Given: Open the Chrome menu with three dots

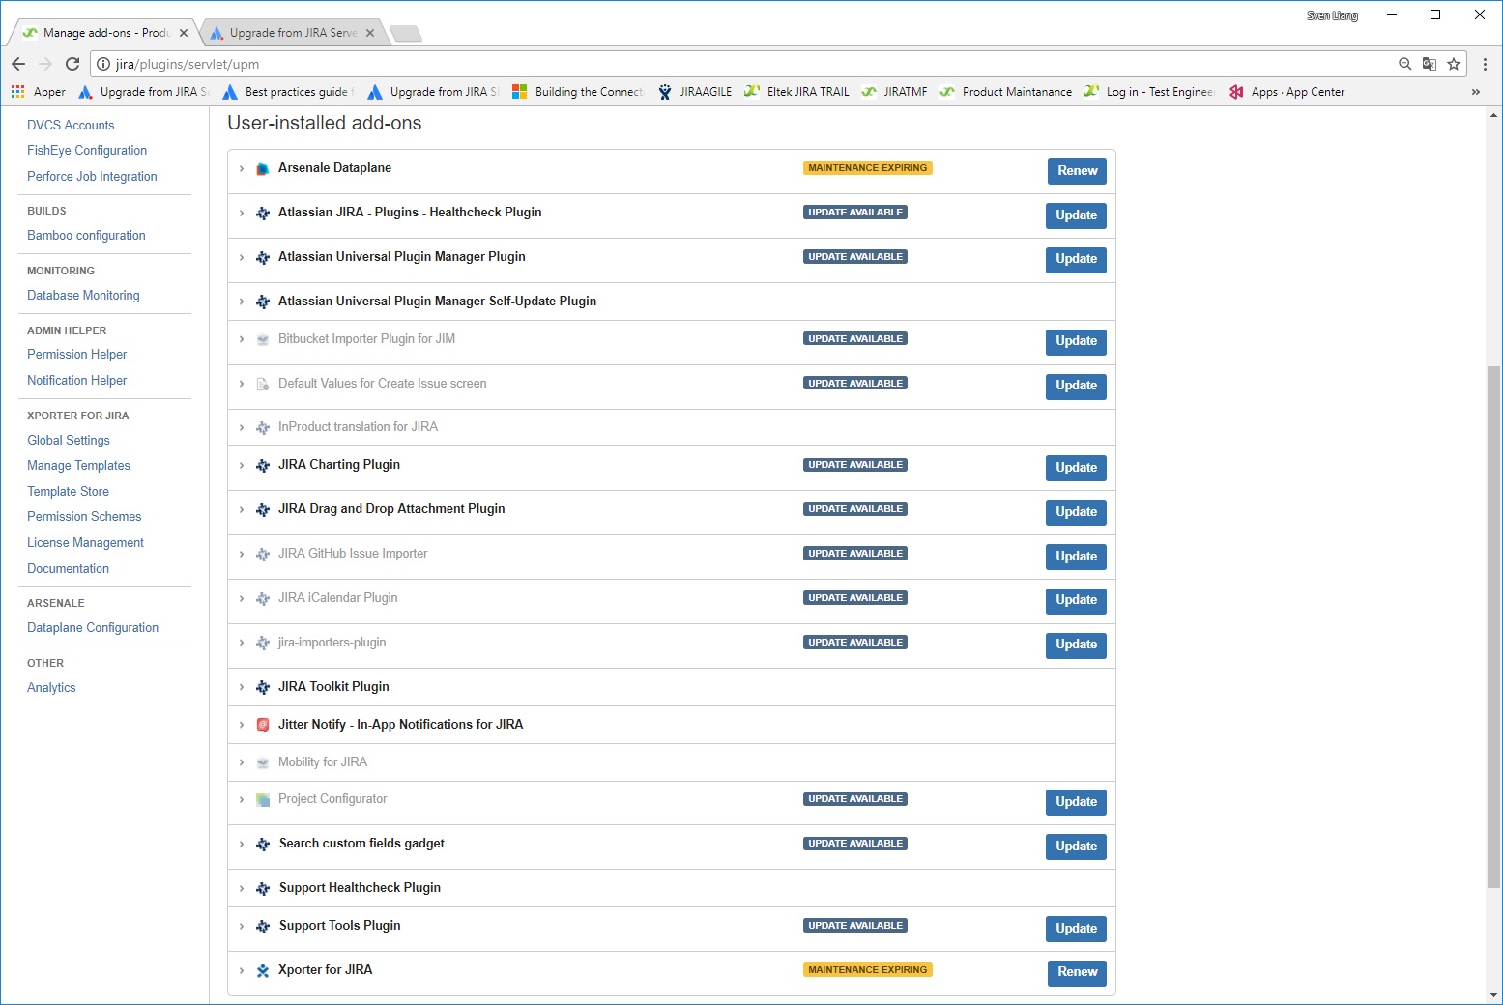Looking at the screenshot, I should (1486, 64).
